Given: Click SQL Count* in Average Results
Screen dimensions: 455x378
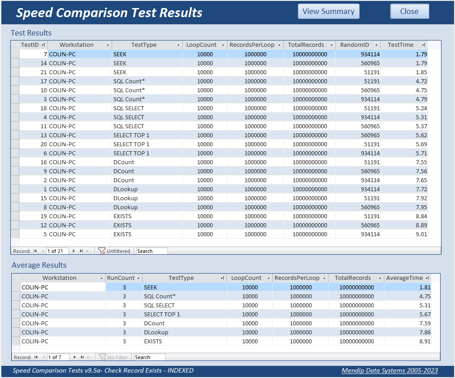Looking at the screenshot, I should point(184,296).
